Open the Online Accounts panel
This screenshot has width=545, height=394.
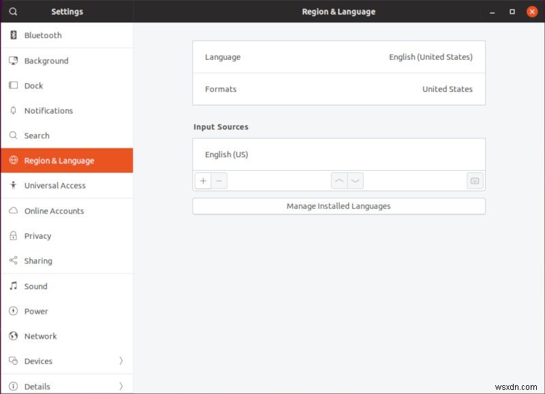(x=54, y=211)
